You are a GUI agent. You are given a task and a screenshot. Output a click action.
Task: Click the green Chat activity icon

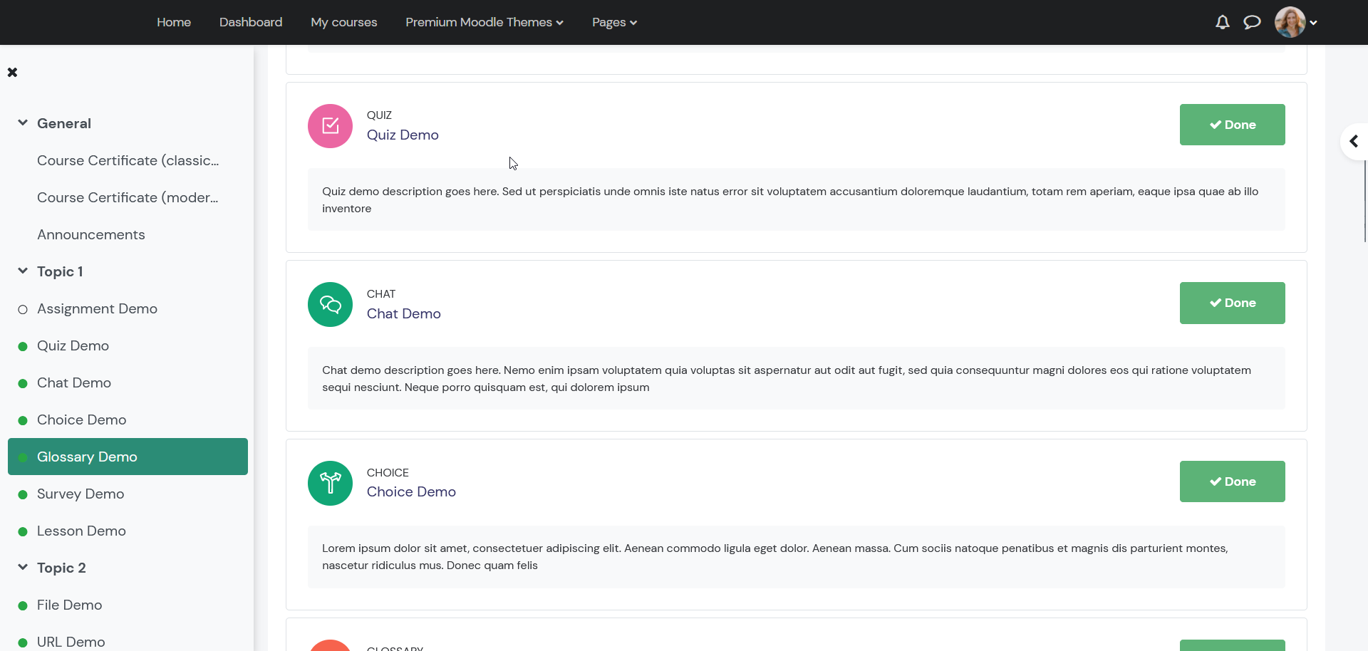click(x=330, y=305)
